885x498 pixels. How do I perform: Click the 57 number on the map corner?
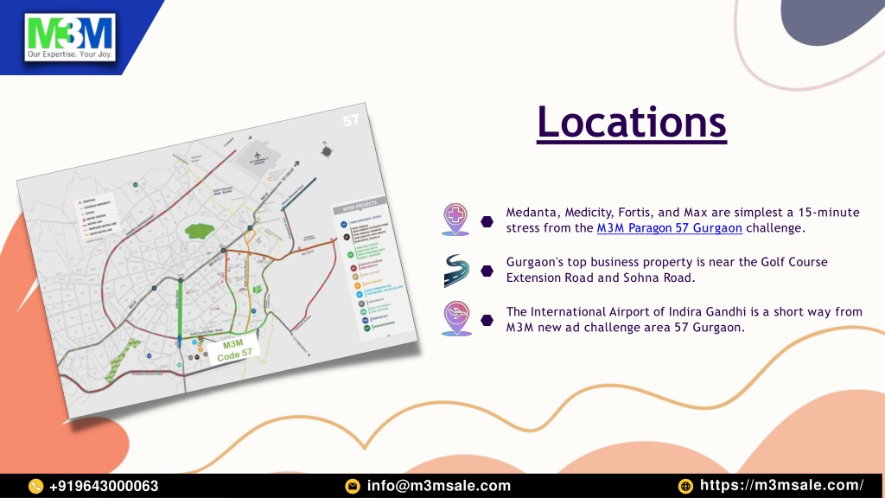[351, 120]
